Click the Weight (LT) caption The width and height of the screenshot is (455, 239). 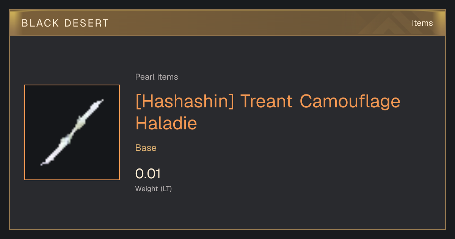154,189
